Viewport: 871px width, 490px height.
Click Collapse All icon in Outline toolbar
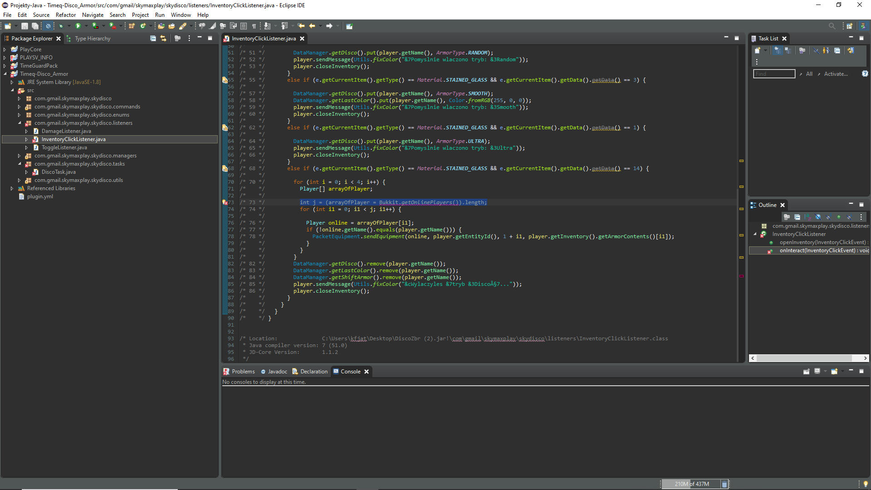point(797,217)
